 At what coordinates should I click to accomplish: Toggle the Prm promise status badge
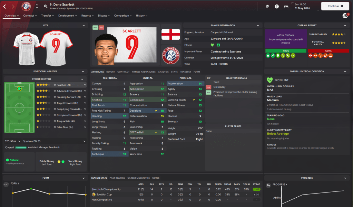[x=208, y=93]
